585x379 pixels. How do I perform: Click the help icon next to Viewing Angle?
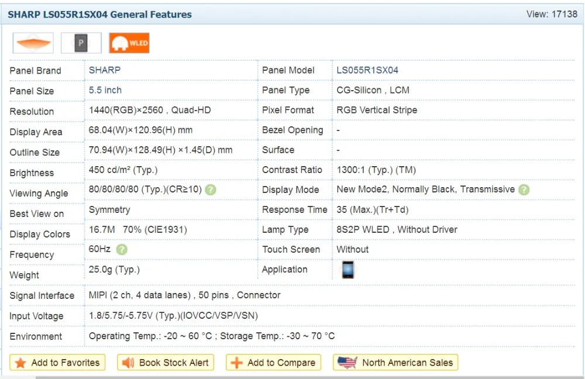click(211, 190)
